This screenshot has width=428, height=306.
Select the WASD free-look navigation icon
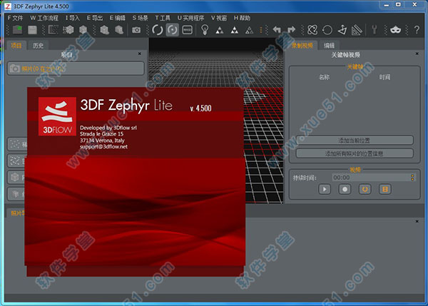pos(187,30)
